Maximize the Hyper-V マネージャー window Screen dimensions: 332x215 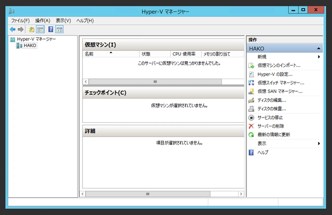[x=303, y=10]
